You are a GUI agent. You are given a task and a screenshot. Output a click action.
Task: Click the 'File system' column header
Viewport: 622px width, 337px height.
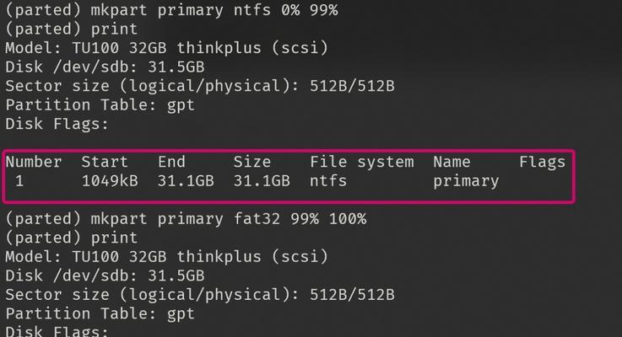tap(362, 162)
